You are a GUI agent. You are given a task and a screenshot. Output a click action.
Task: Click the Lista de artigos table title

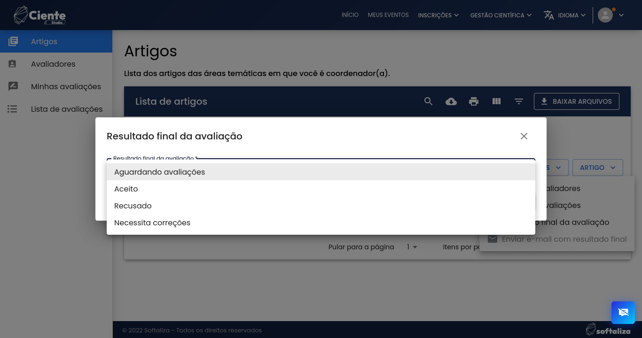[171, 101]
